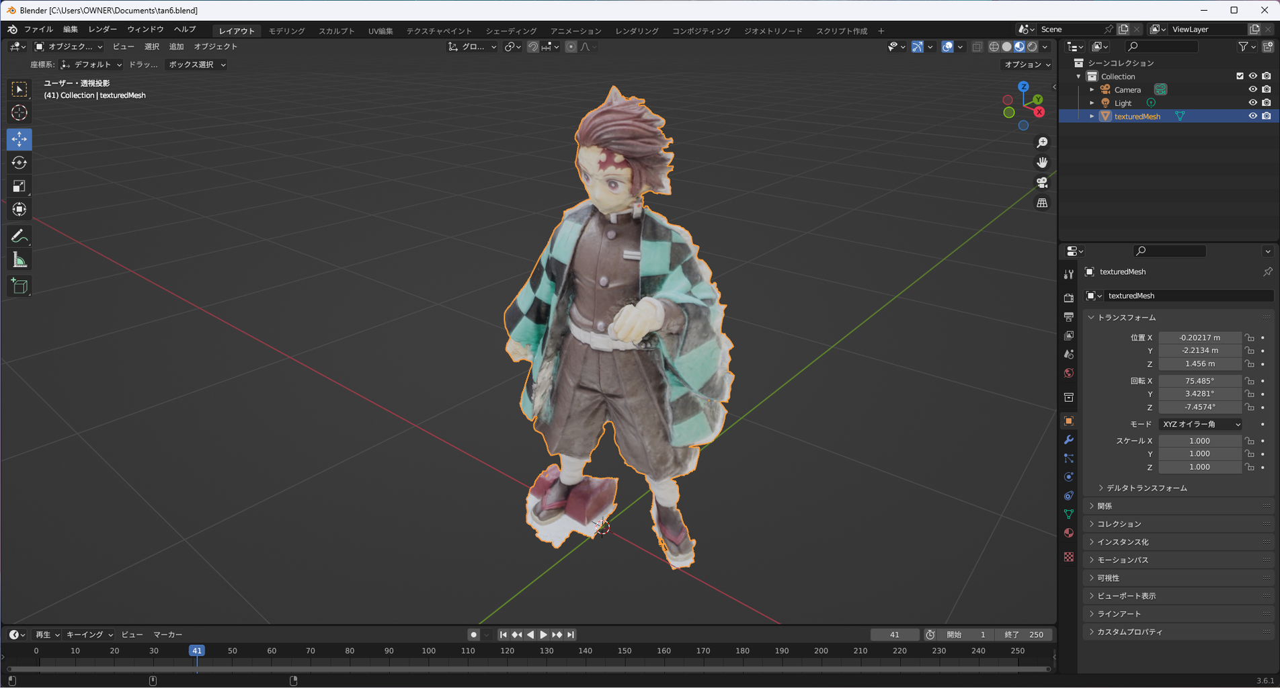
Task: Click frame 41 playhead marker in timeline
Action: coord(196,650)
